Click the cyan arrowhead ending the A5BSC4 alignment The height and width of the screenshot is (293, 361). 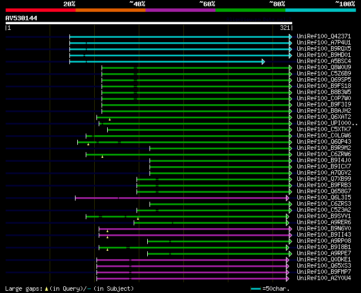pyautogui.click(x=263, y=61)
